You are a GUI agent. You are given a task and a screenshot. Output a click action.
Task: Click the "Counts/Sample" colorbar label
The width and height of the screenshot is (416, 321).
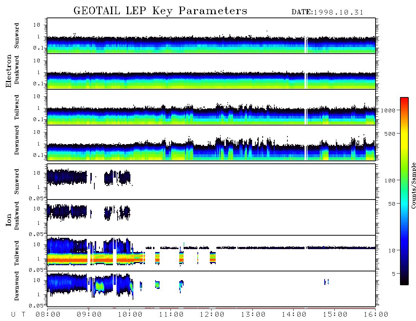(413, 185)
